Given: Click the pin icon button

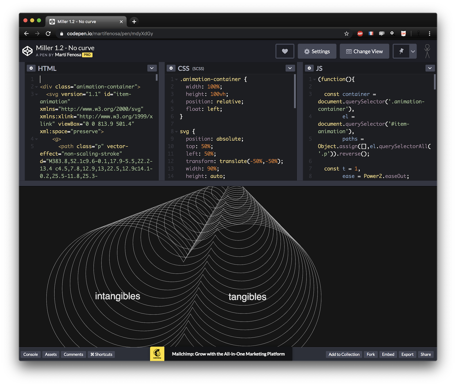Looking at the screenshot, I should 401,51.
